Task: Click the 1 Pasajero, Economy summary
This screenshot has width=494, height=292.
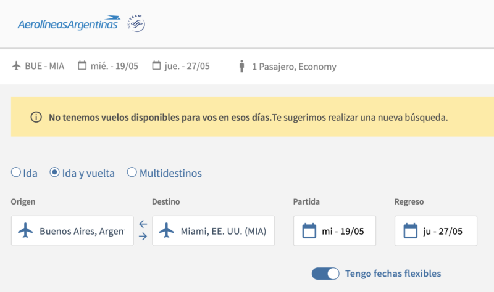Action: (x=294, y=67)
